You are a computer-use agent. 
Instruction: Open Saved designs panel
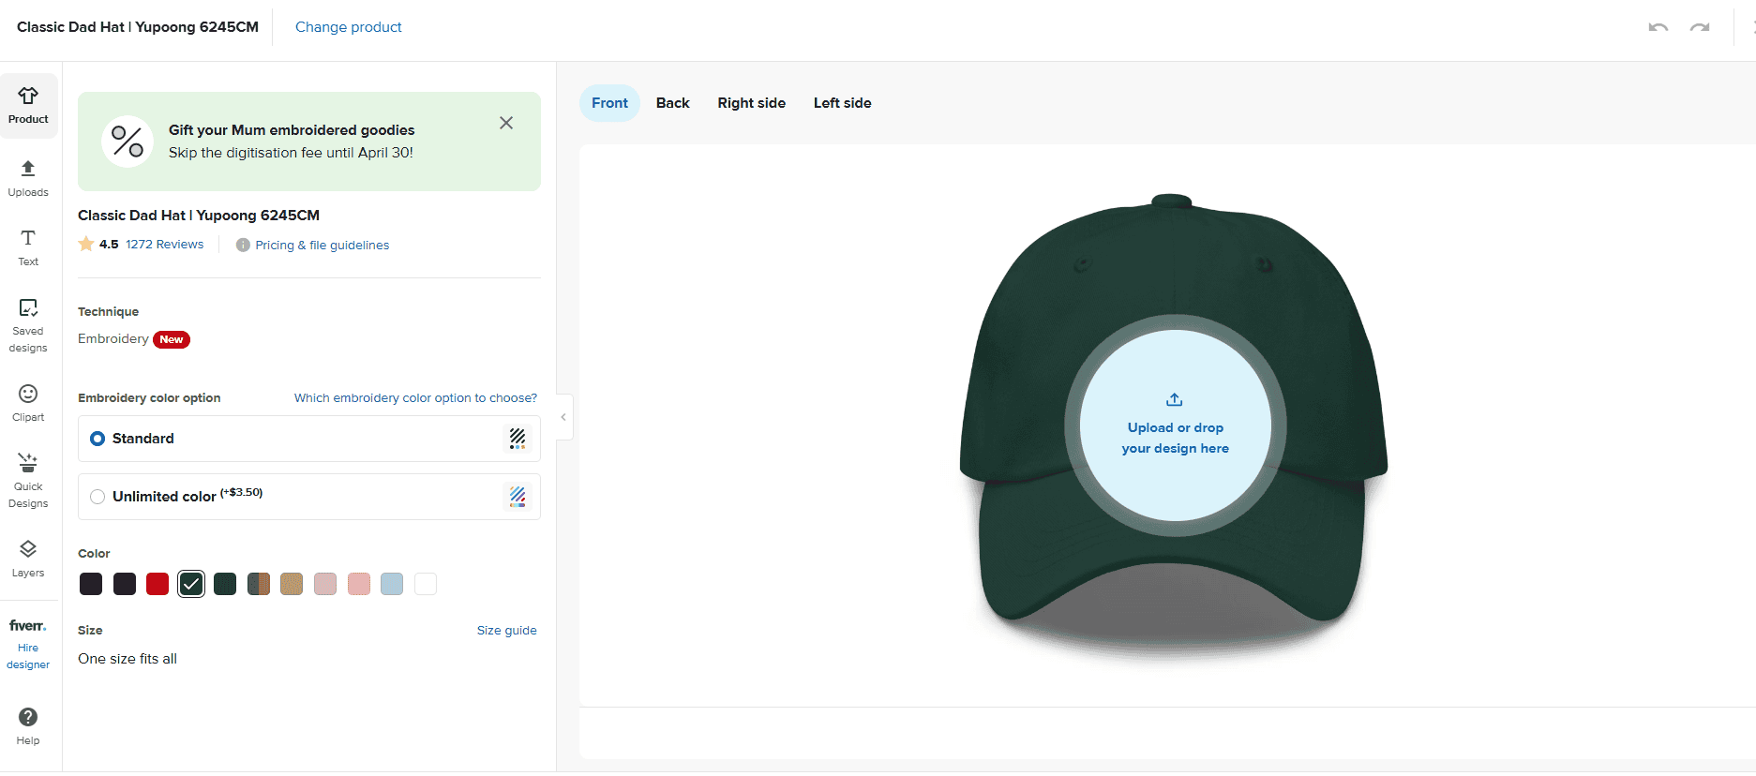coord(28,324)
